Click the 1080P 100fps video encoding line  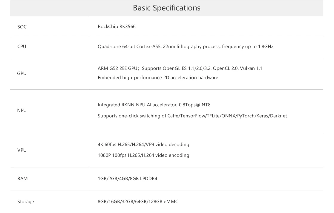143,155
